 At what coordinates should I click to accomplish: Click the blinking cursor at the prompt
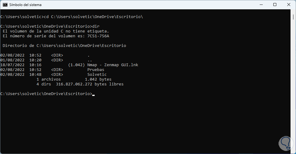[x=93, y=95]
